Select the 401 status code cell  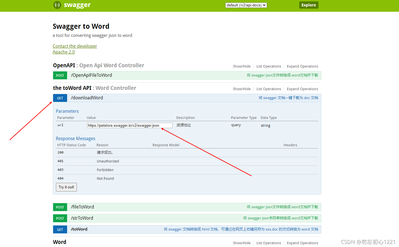tap(60, 161)
